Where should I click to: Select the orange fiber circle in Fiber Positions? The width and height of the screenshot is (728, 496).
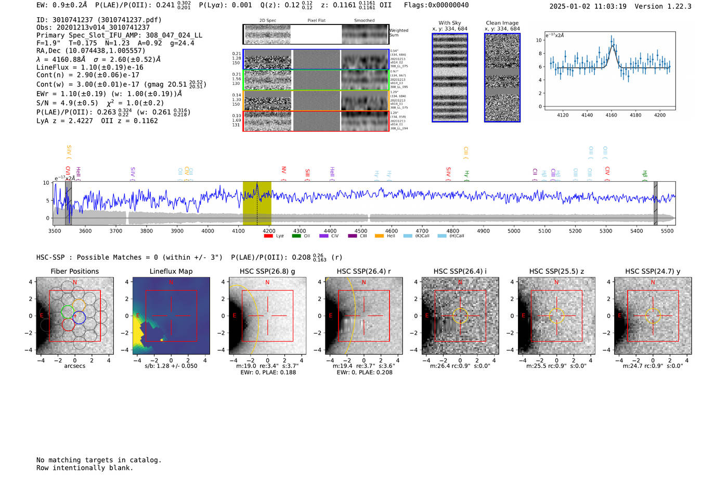pyautogui.click(x=79, y=305)
